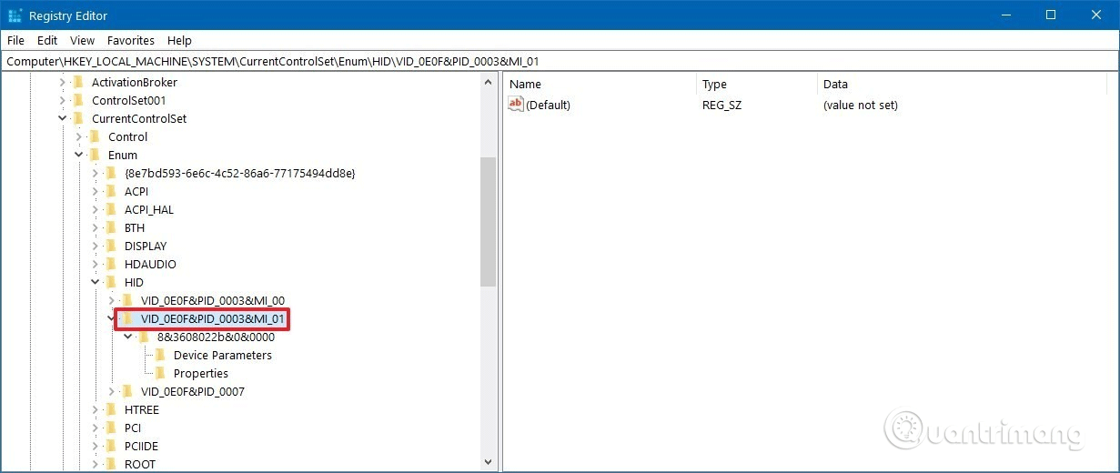Click tree pane scroll up arrow
Viewport: 1120px width, 473px height.
(488, 82)
